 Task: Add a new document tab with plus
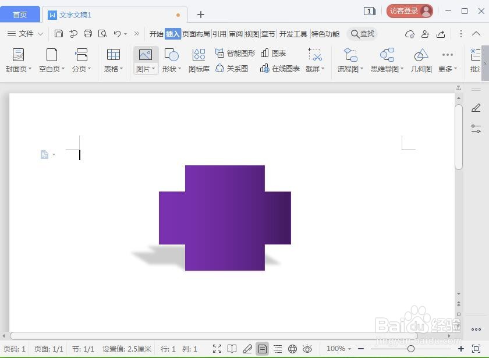[201, 15]
